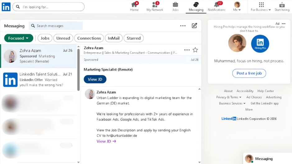
Task: Click Zohra Azam avatar in message
Action: coord(90,94)
